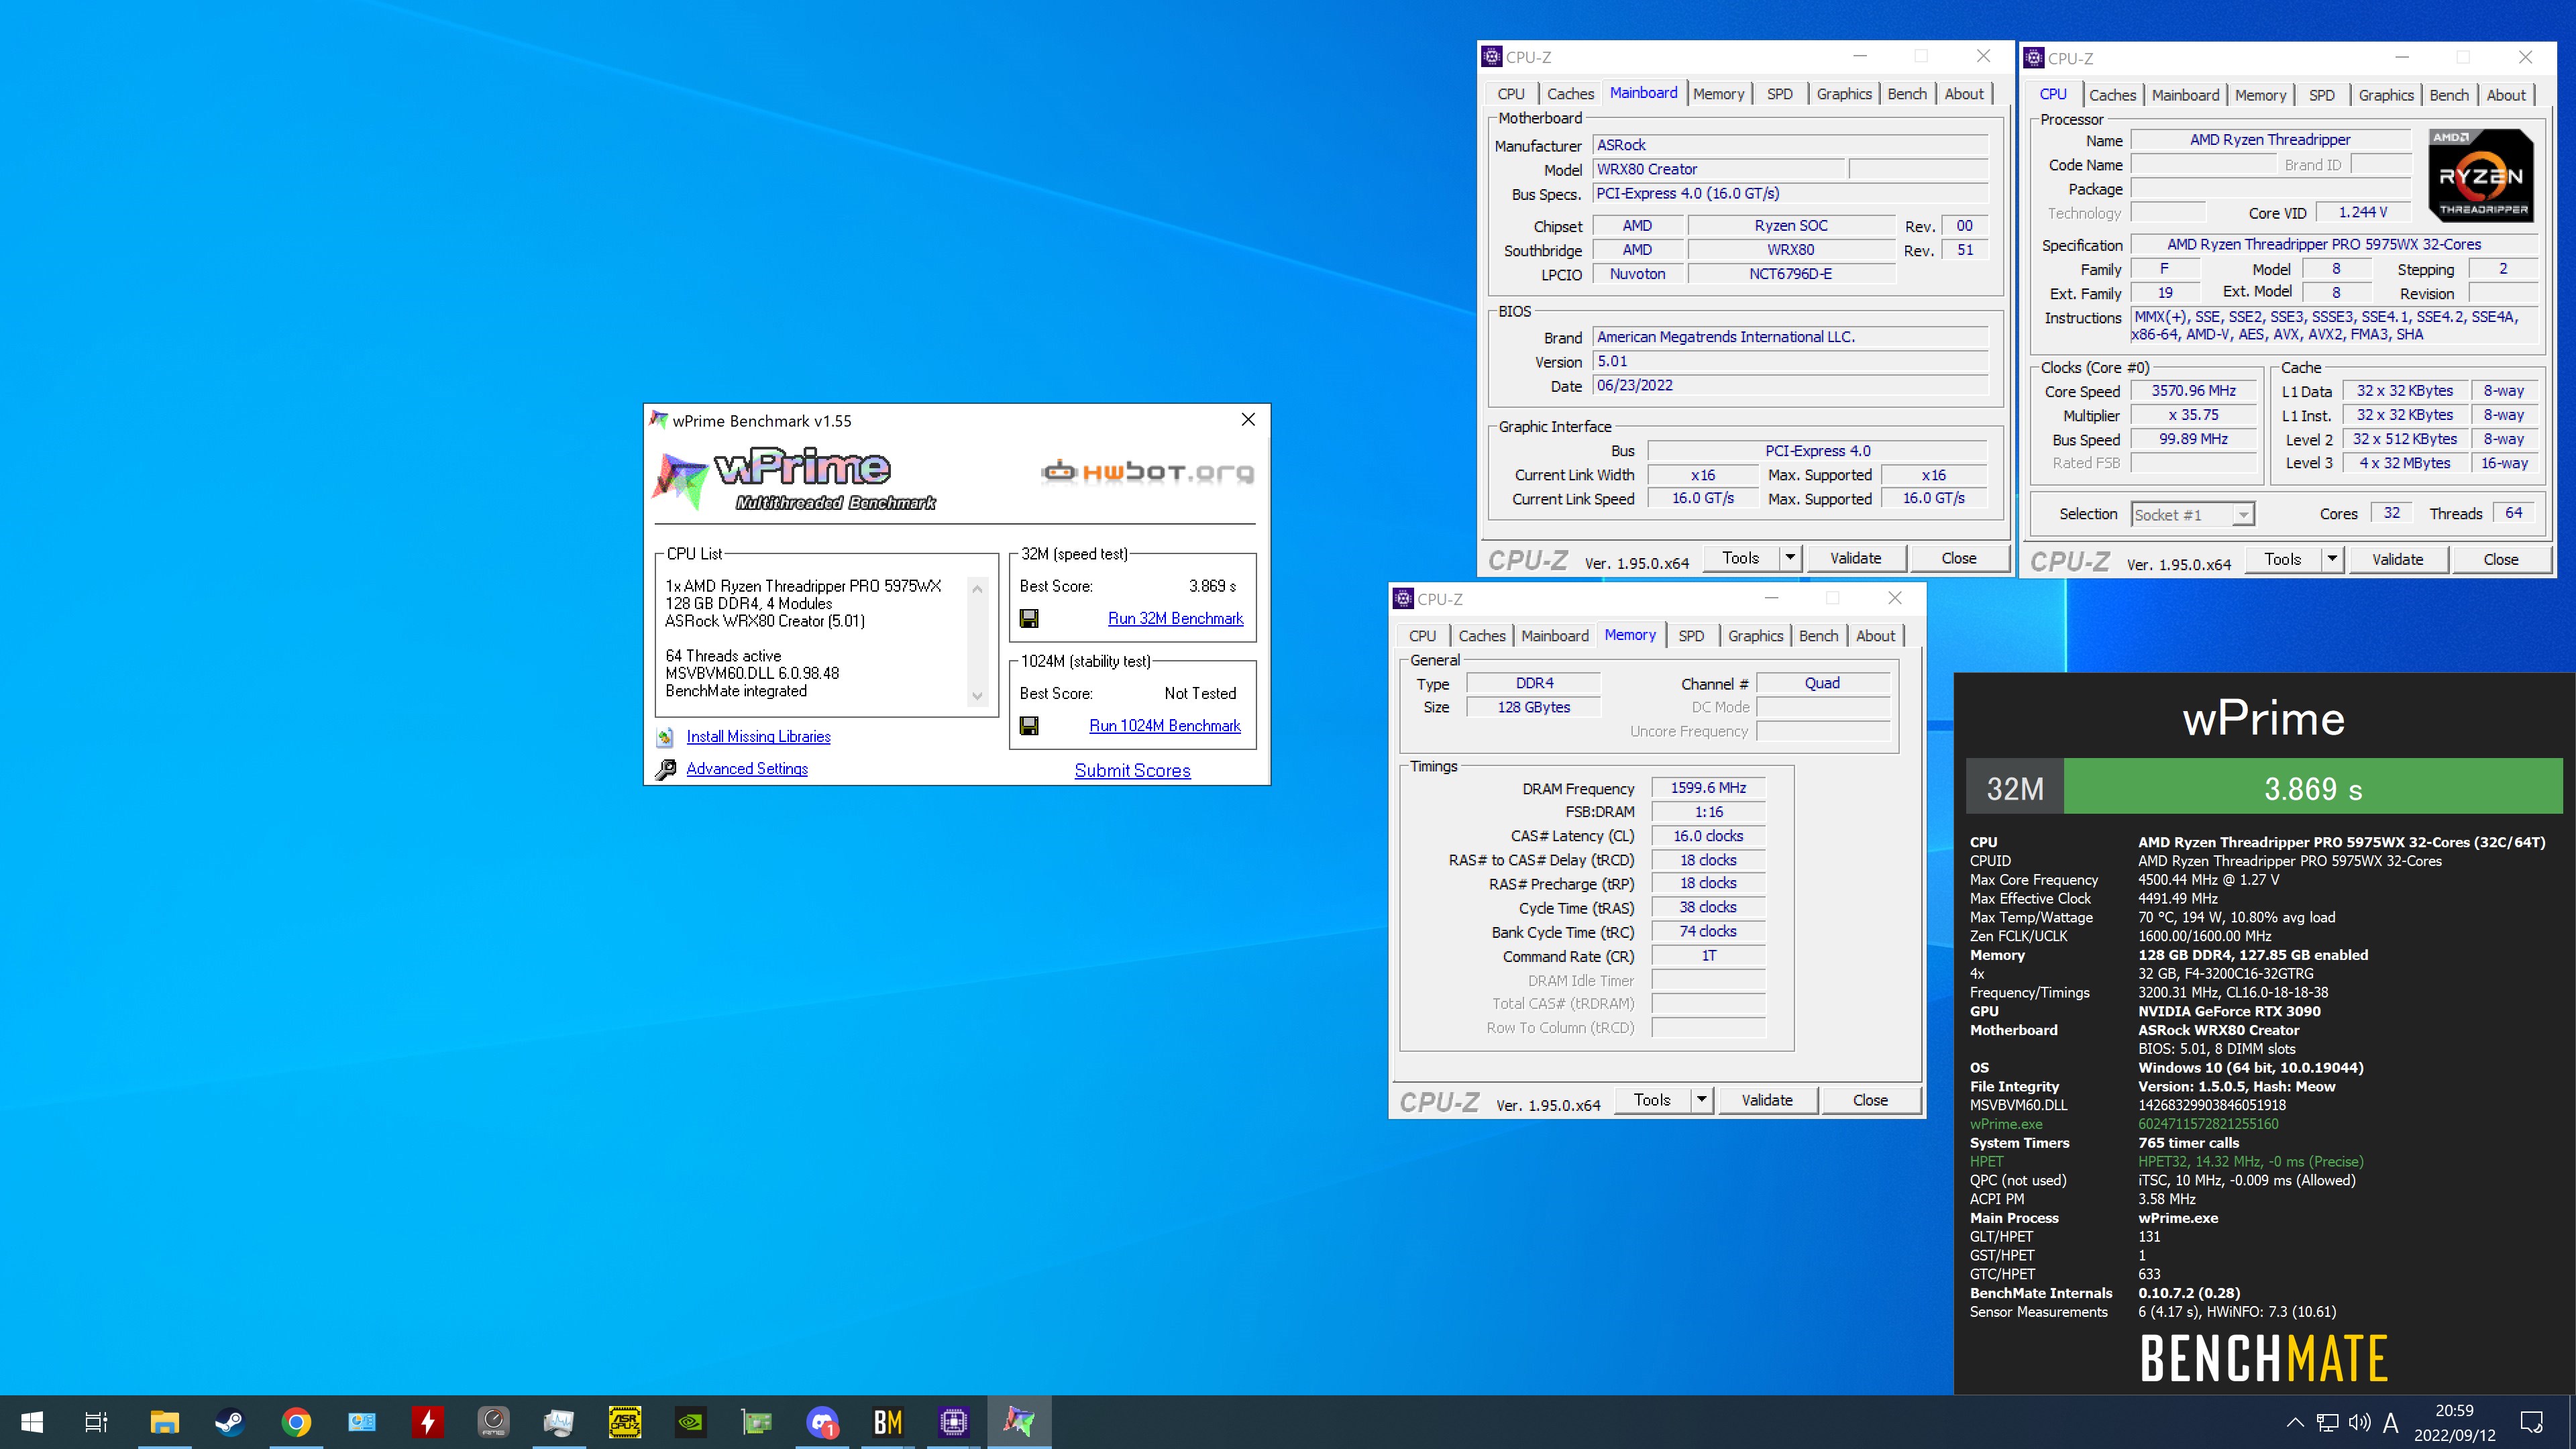The width and height of the screenshot is (2576, 1449).
Task: Open the red lightning bolt taskbar app
Action: coord(427,1421)
